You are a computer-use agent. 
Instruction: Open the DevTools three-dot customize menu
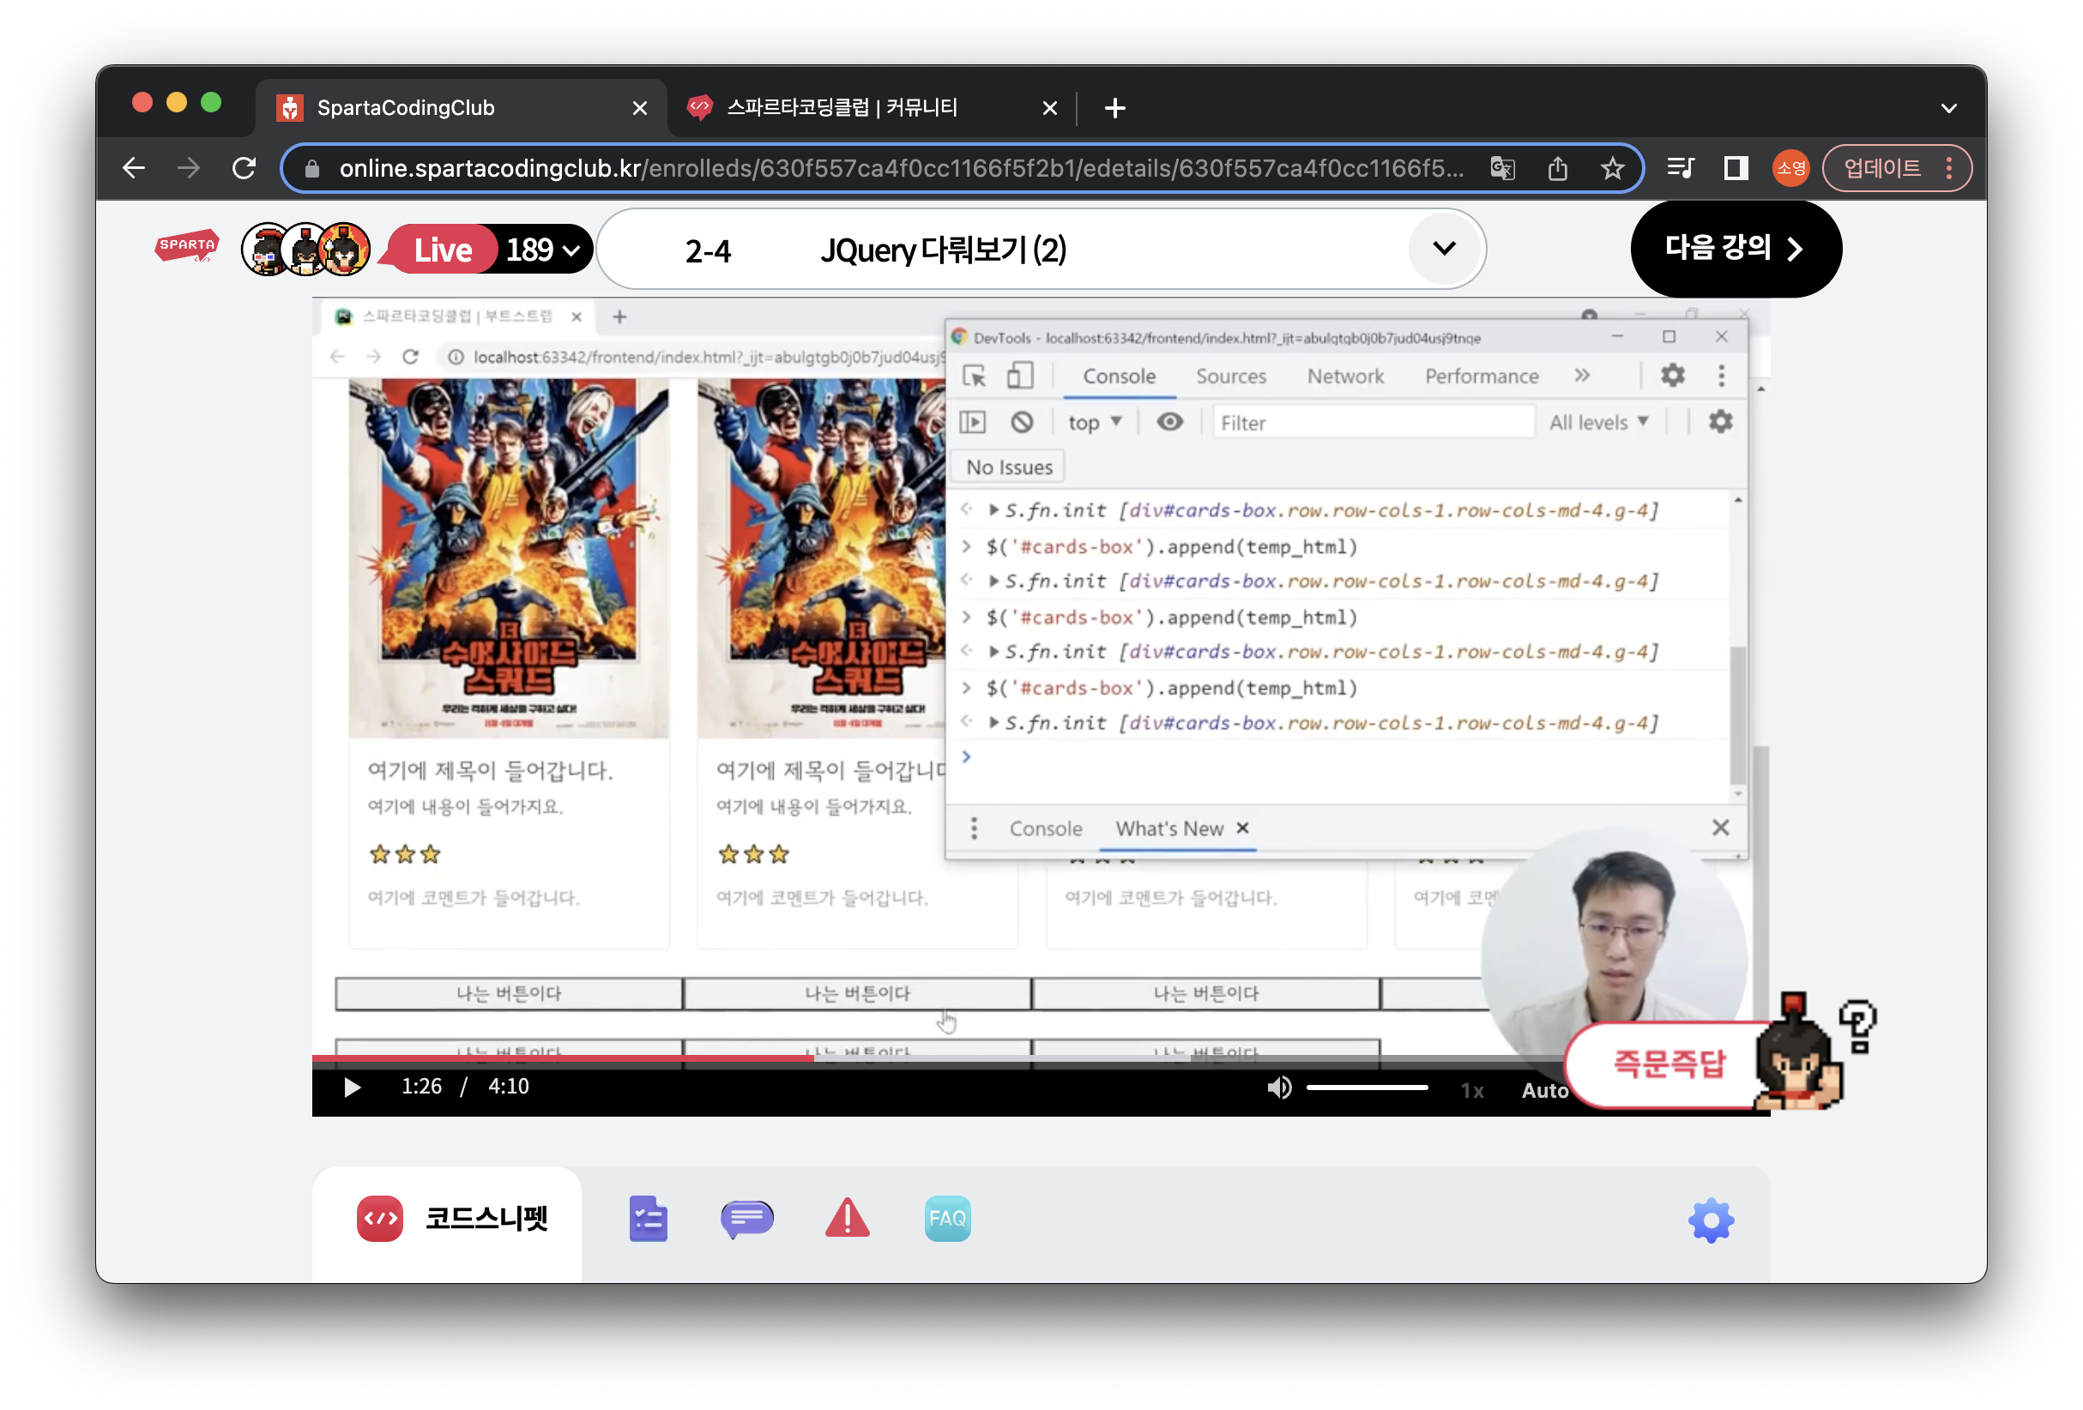(x=1721, y=376)
